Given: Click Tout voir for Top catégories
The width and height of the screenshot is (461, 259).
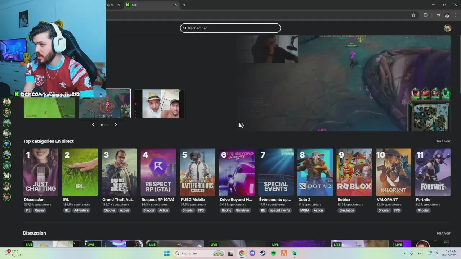Looking at the screenshot, I should [443, 141].
